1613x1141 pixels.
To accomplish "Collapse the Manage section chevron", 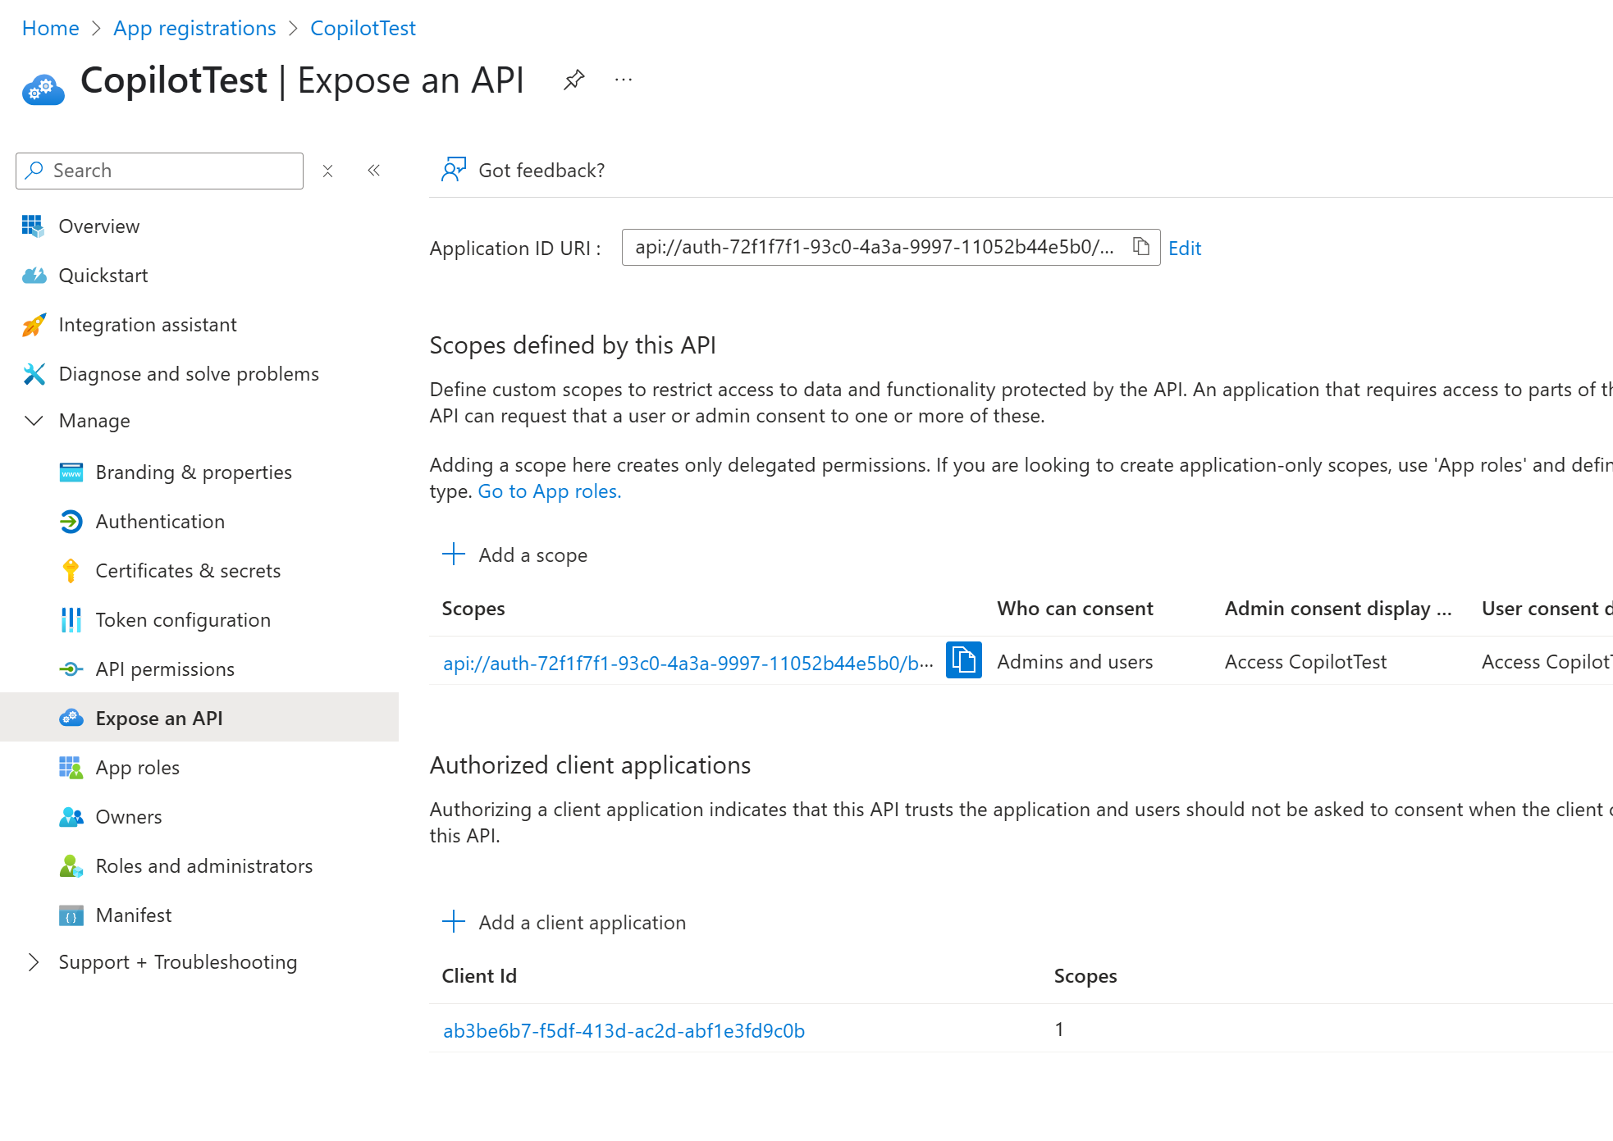I will (34, 421).
